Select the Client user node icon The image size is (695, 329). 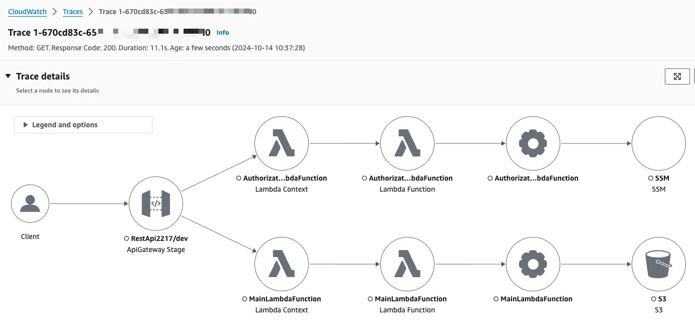(x=30, y=204)
